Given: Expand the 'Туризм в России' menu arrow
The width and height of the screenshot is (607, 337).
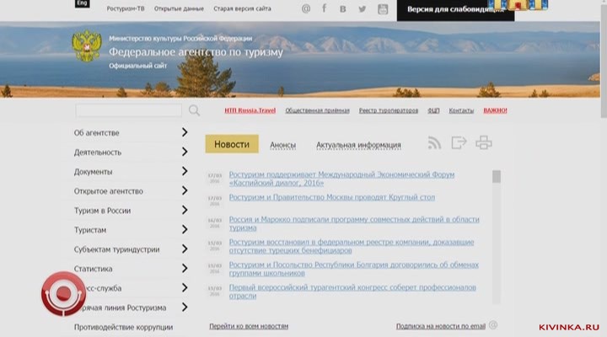Looking at the screenshot, I should (184, 211).
